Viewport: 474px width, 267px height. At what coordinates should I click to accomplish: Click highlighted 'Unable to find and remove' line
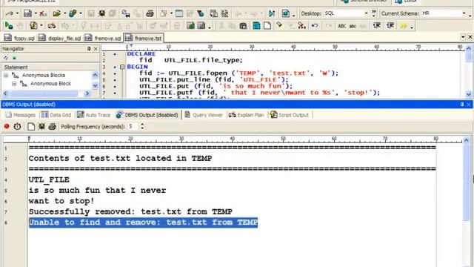coord(143,222)
